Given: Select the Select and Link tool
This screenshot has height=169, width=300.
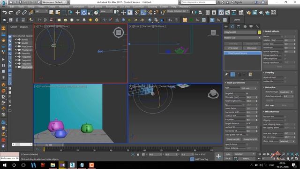Looking at the screenshot, I should (x=18, y=13).
